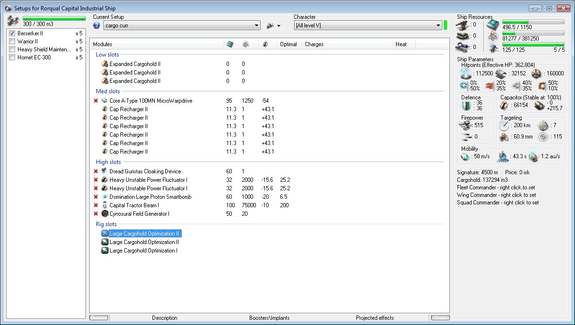Viewport: 575px width, 325px height.
Task: Click the structure hitpoints icon
Action: (x=536, y=73)
